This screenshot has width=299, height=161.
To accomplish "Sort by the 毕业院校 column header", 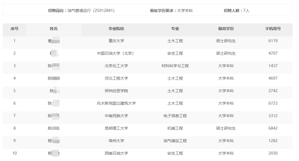I will (116, 29).
